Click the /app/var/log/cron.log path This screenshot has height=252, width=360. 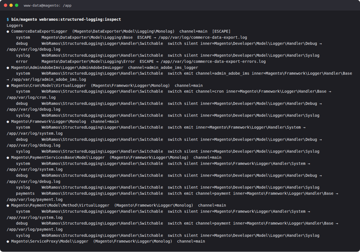pos(31,97)
